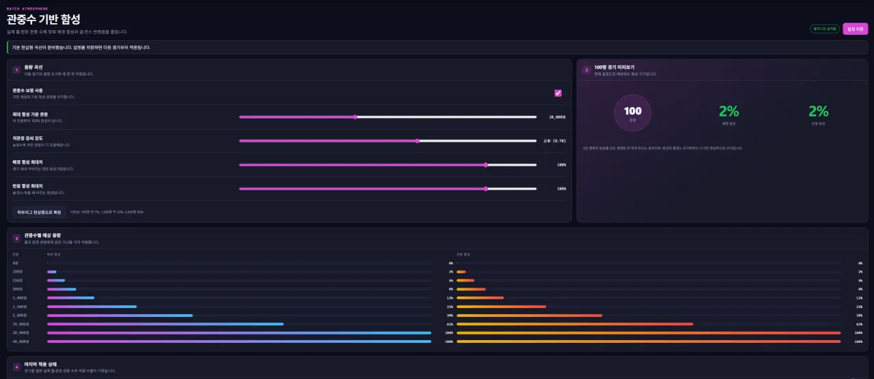Click the 음량 곡선 section heading
The width and height of the screenshot is (874, 379).
[33, 67]
